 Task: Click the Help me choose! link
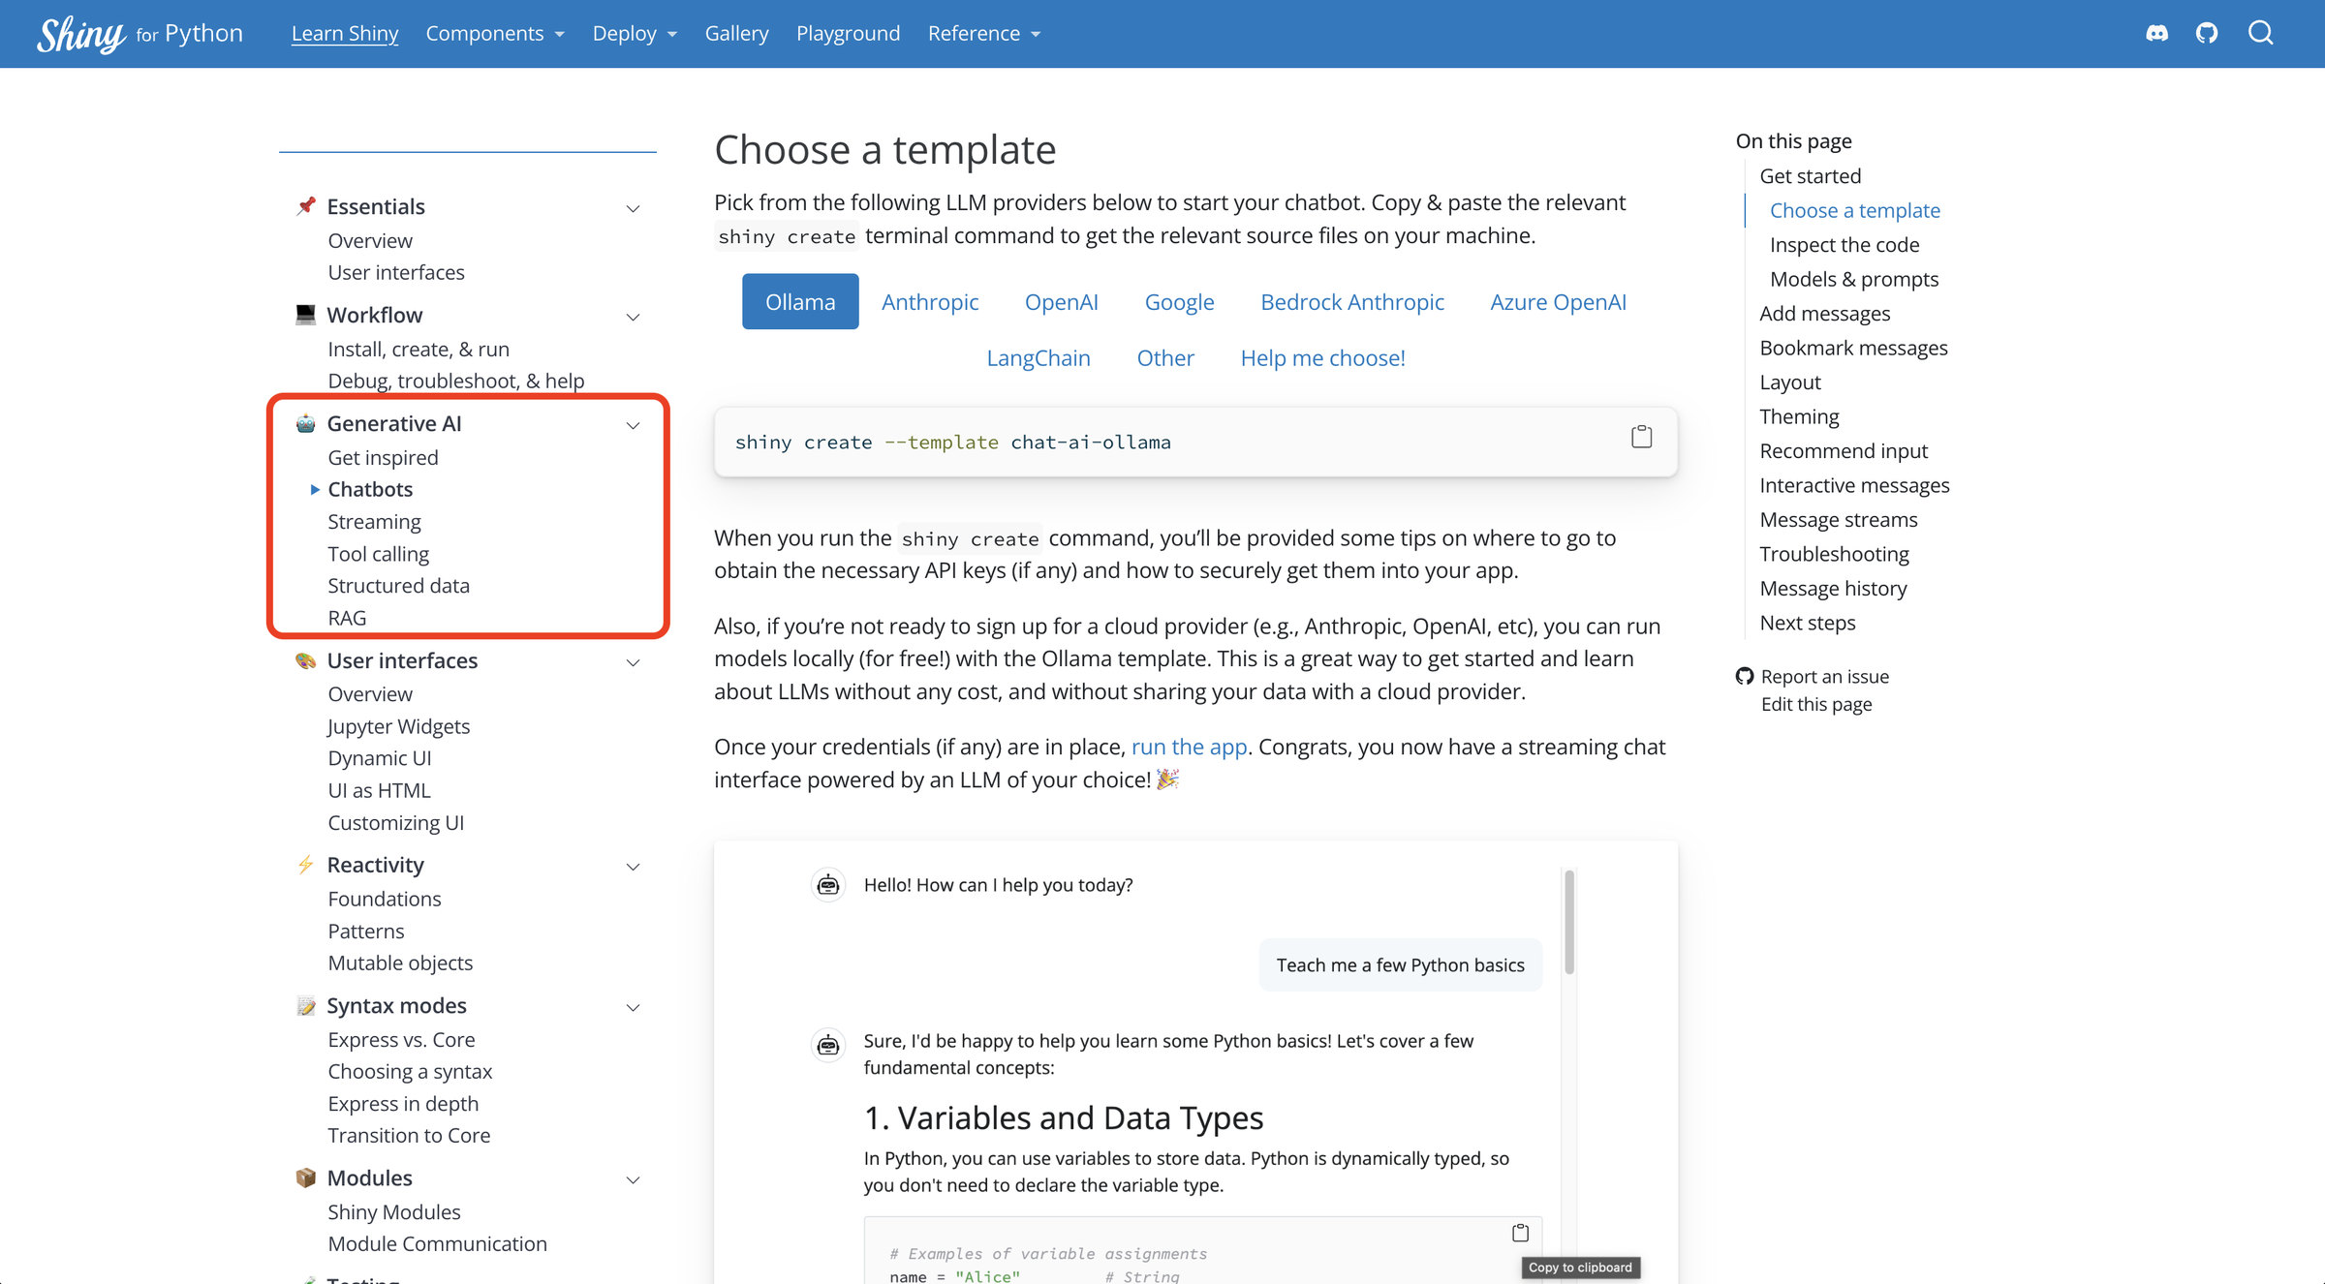(x=1322, y=357)
